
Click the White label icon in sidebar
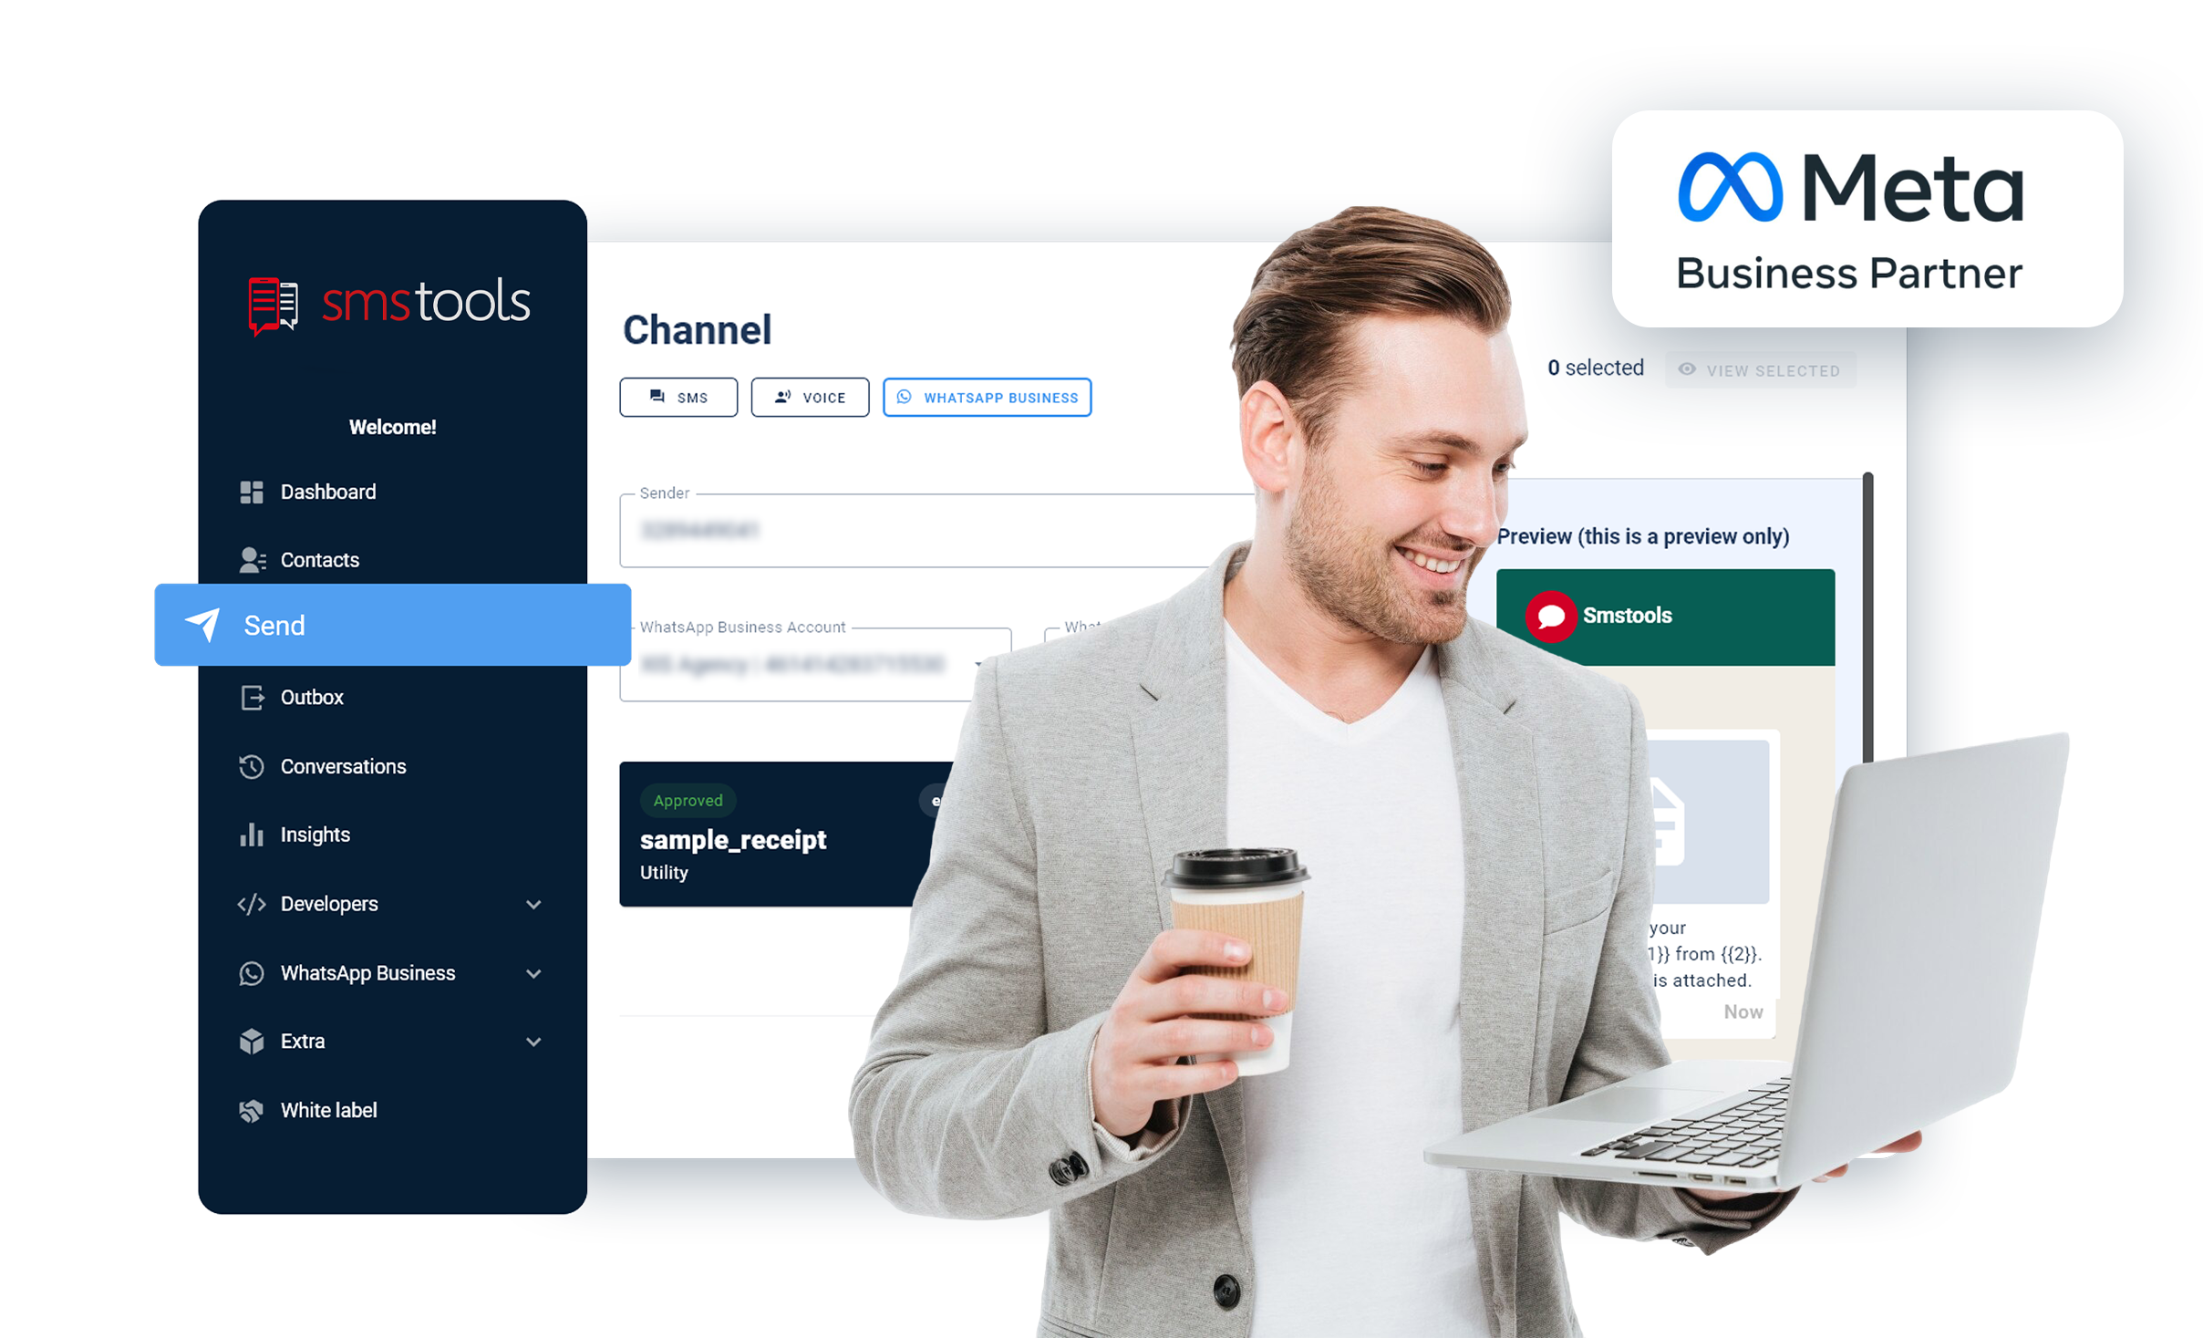(252, 1110)
